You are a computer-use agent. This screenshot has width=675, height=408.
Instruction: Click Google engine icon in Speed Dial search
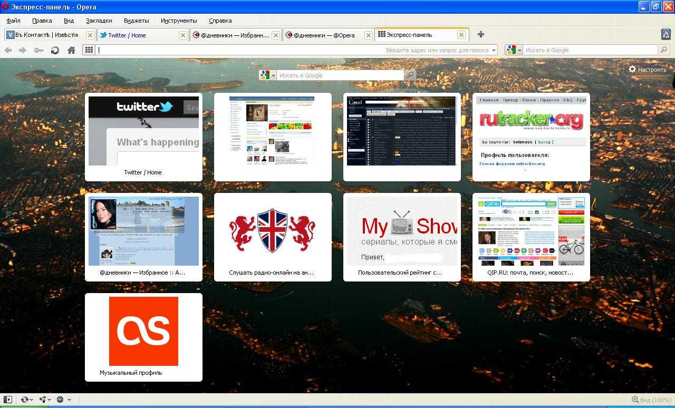[x=265, y=75]
